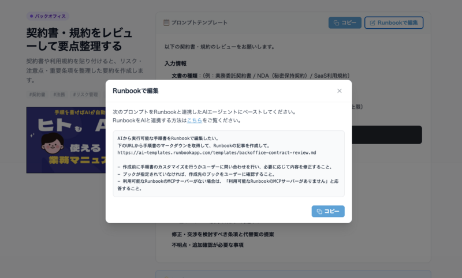This screenshot has height=278, width=462.
Task: Click the コピー button in the dialog
Action: tap(328, 211)
